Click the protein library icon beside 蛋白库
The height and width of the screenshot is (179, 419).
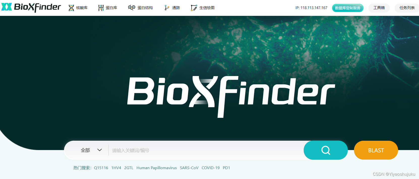101,8
